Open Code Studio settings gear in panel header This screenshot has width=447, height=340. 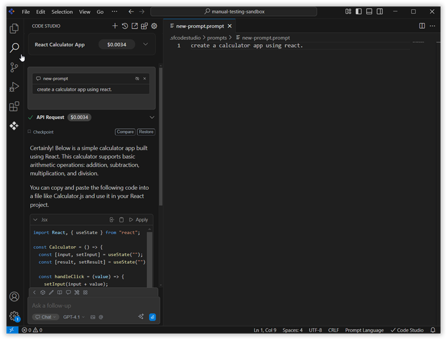click(154, 26)
